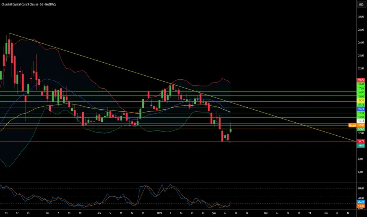Click the blue 15,14 price label

(360, 108)
